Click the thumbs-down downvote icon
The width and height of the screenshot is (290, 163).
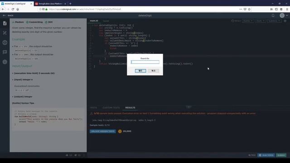(76, 155)
